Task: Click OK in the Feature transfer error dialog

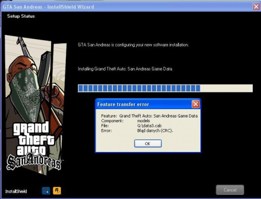Action: pyautogui.click(x=148, y=144)
